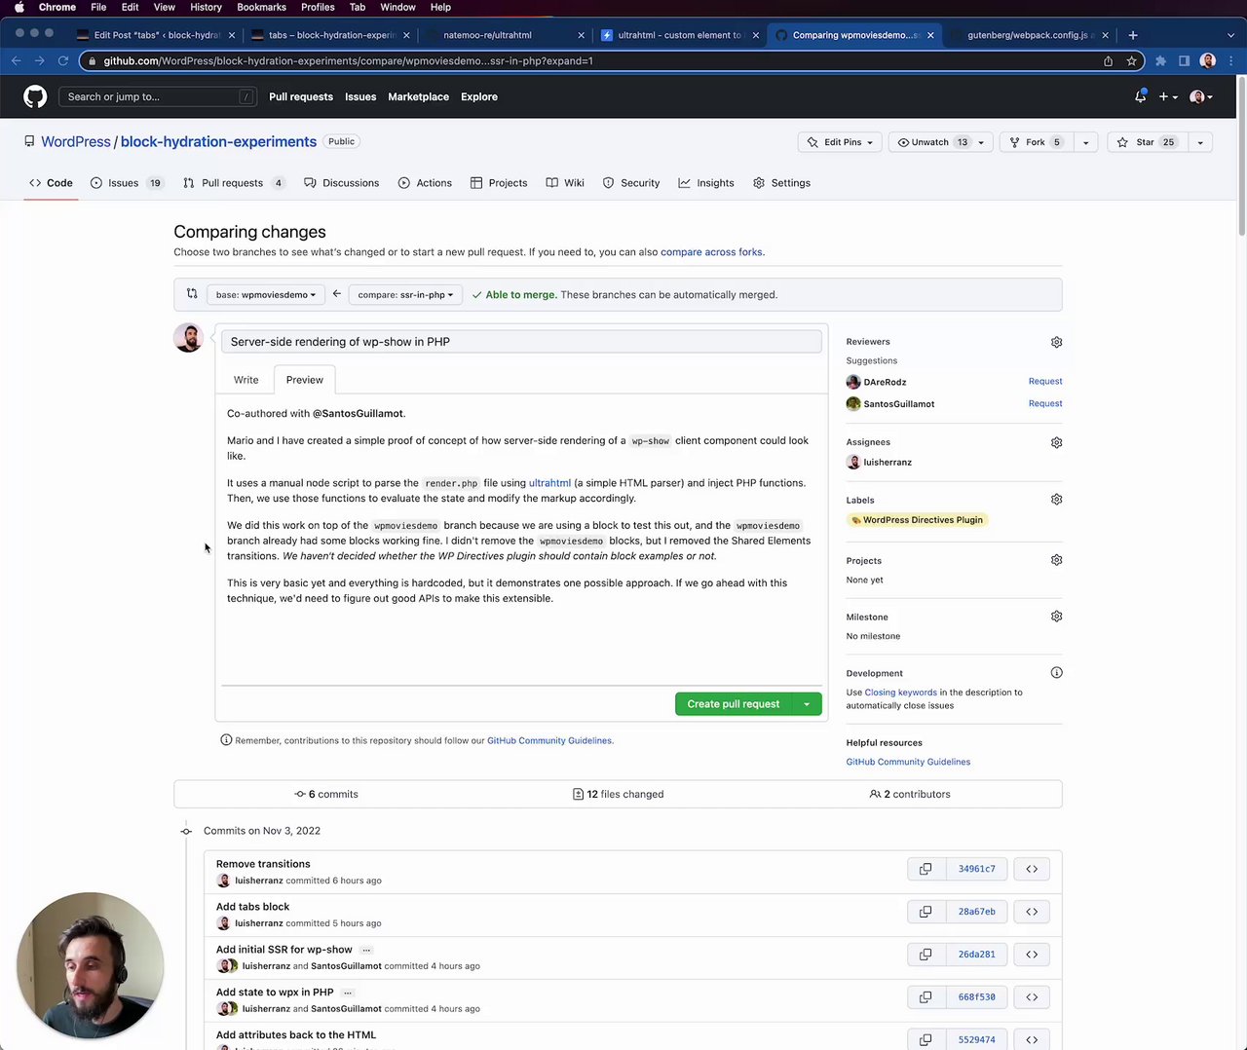Expand the Star lists caret
The image size is (1247, 1050).
click(1200, 142)
